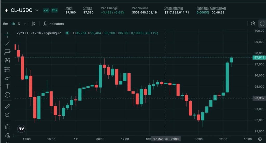This screenshot has width=266, height=143.
Task: Expand the CL-USDC market selector
Action: click(37, 10)
